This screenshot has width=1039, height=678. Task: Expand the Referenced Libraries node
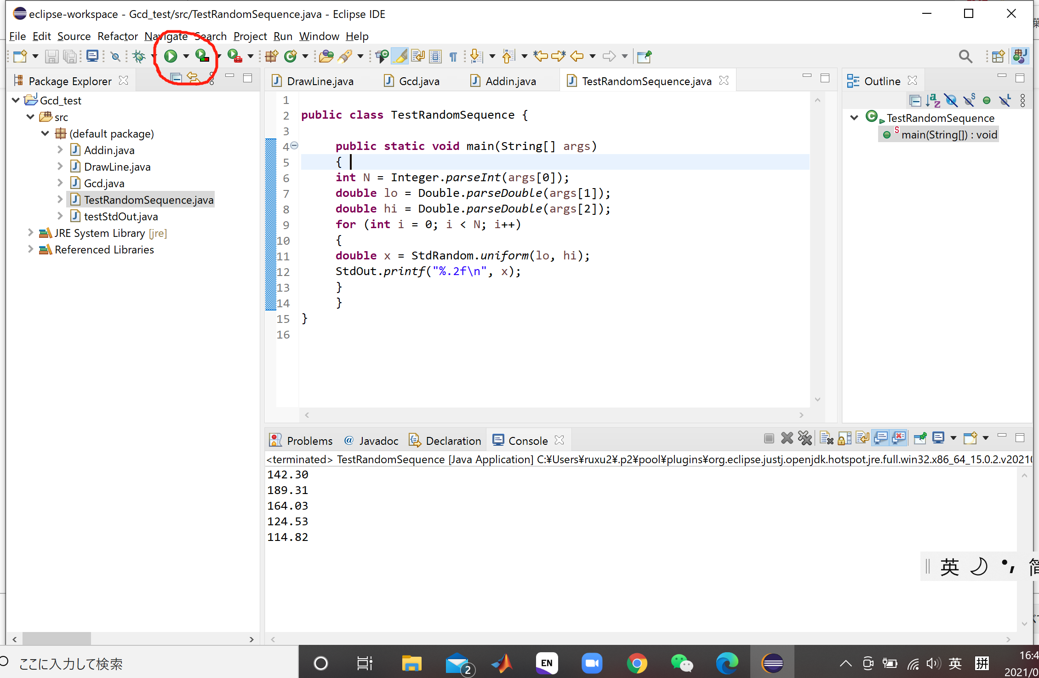coord(30,249)
